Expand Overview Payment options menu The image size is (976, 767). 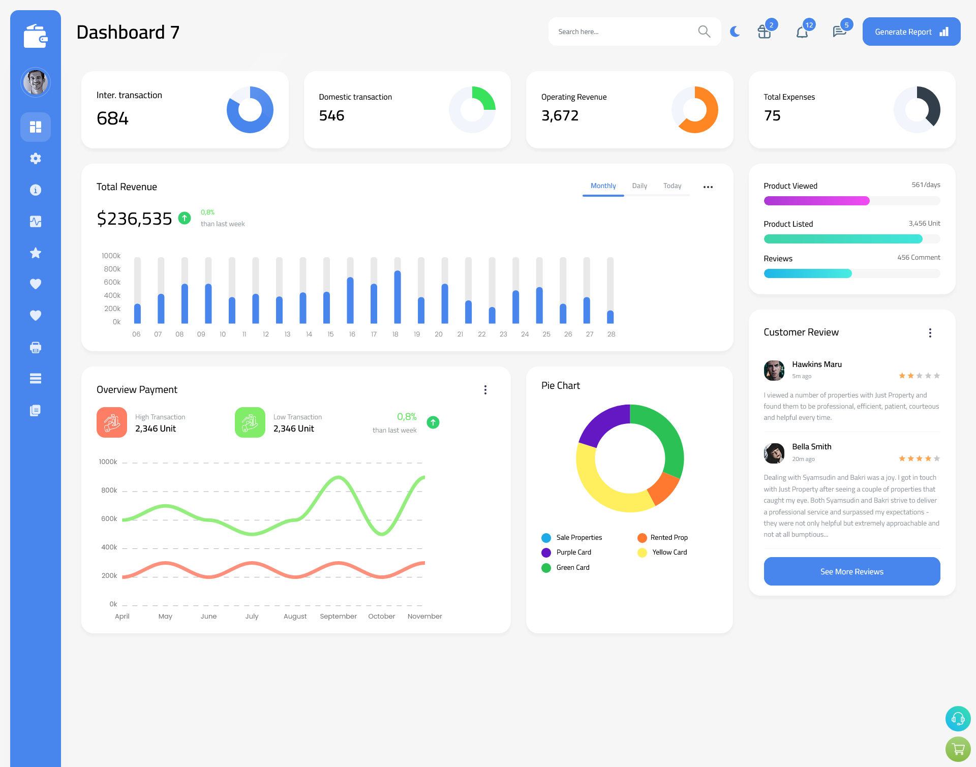tap(486, 389)
